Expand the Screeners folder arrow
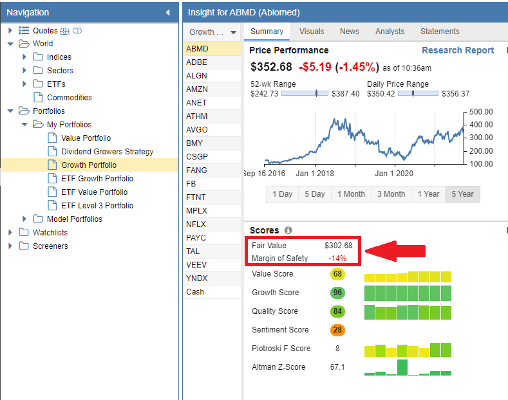The width and height of the screenshot is (508, 400). pos(10,246)
